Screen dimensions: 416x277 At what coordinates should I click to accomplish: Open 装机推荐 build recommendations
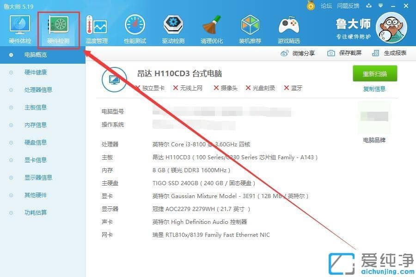[250, 28]
